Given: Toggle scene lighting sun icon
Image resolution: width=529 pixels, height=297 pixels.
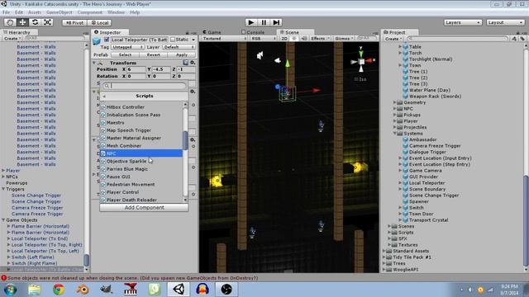Looking at the screenshot, I should tap(294, 39).
